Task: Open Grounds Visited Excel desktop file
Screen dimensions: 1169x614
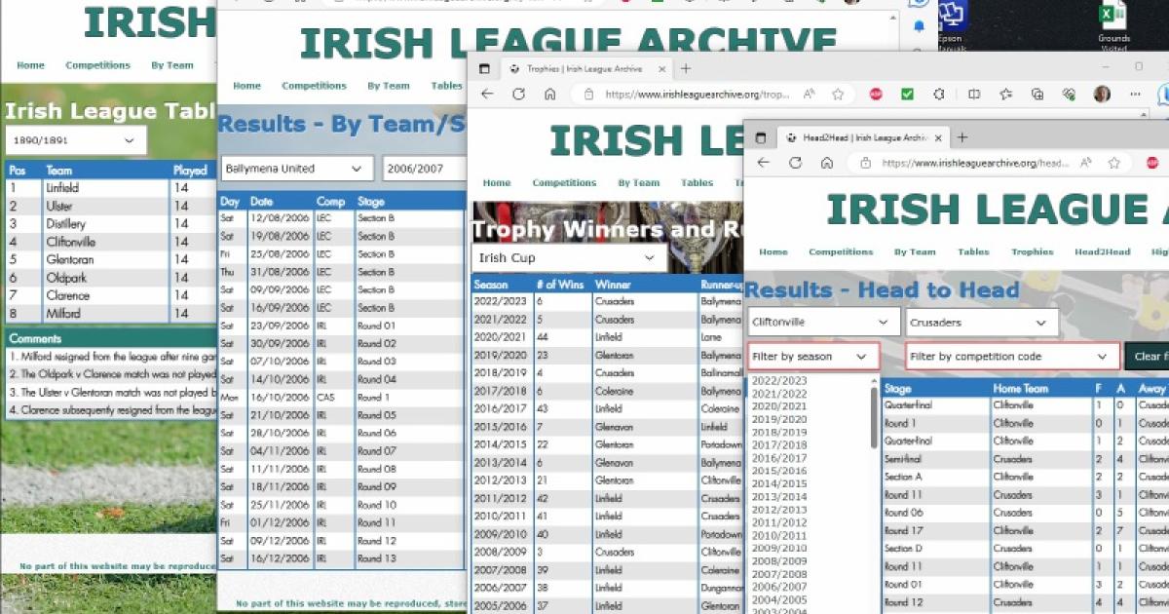Action: click(1113, 25)
